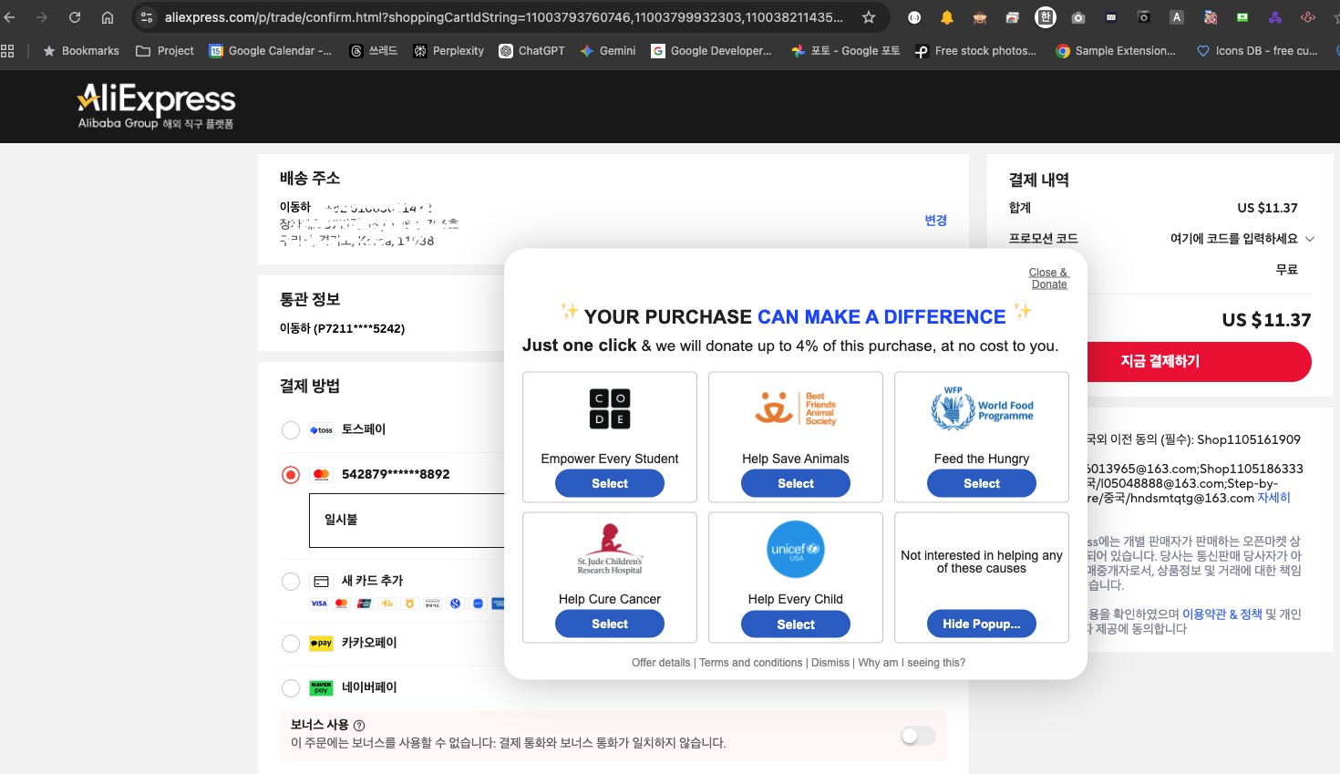Click the browser address bar URL
The width and height of the screenshot is (1340, 774).
[x=503, y=17]
